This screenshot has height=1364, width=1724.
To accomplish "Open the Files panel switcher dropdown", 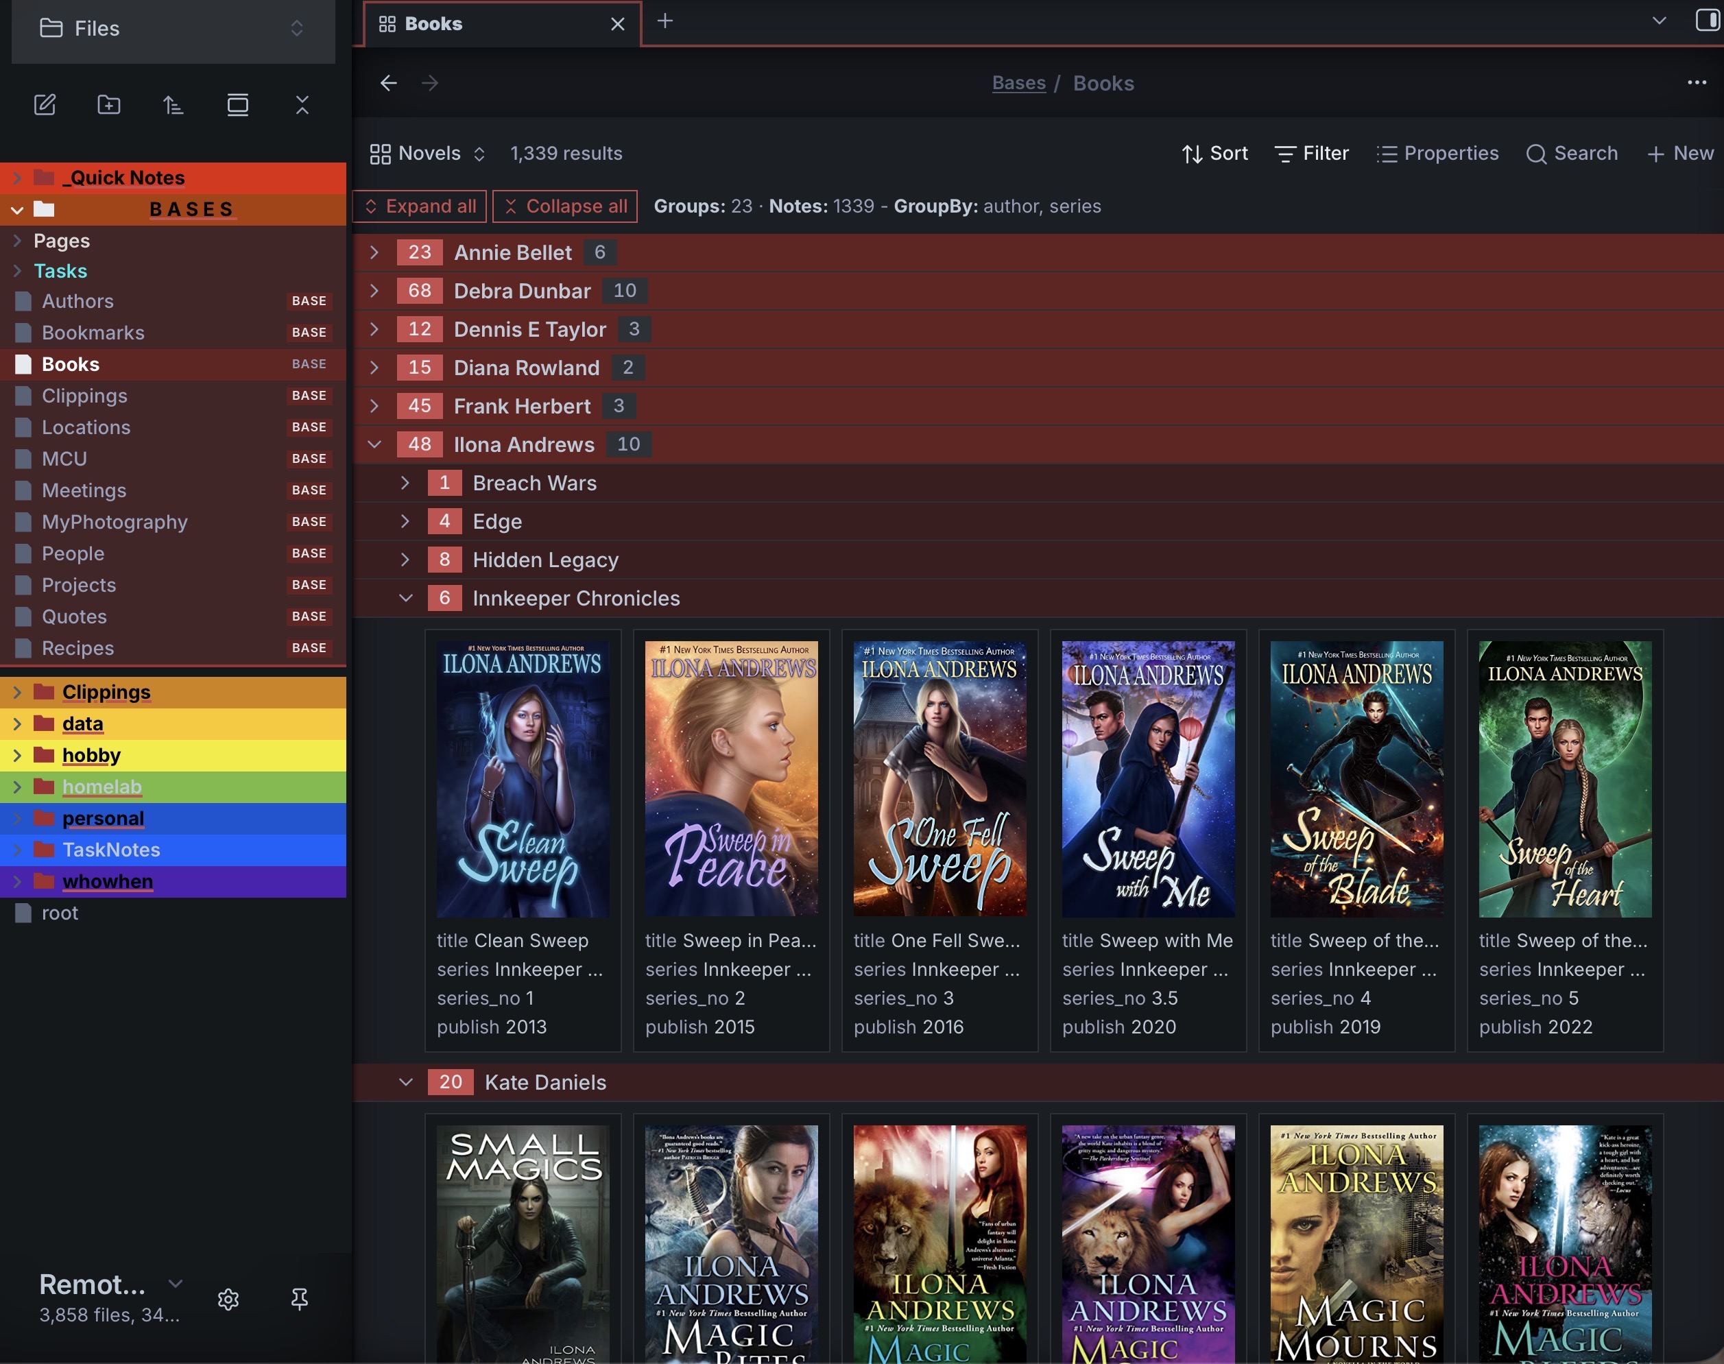I will (x=173, y=29).
